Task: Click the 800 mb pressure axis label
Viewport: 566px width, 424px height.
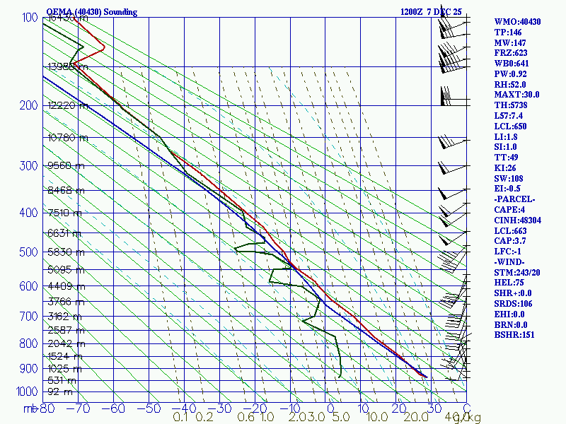Action: (x=28, y=343)
